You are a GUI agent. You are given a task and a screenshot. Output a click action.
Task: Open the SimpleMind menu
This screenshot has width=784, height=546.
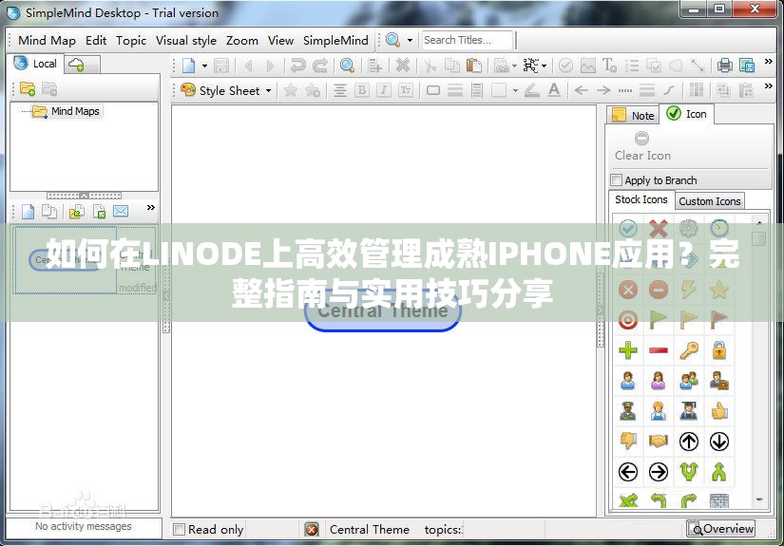335,41
